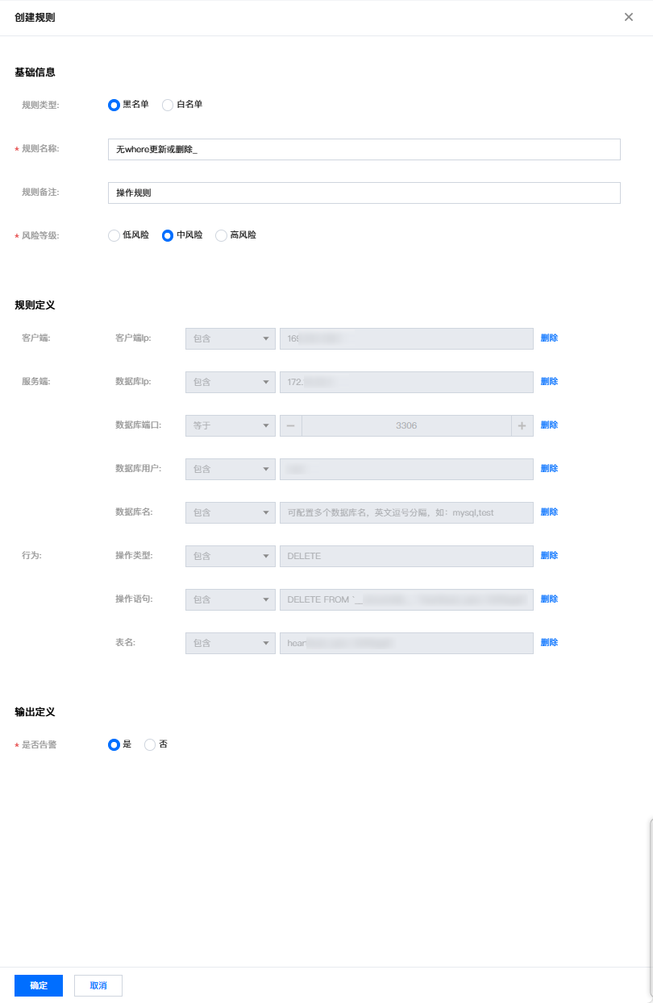Image resolution: width=653 pixels, height=1003 pixels.
Task: Select the 白名单 rule type radio
Action: pos(168,105)
